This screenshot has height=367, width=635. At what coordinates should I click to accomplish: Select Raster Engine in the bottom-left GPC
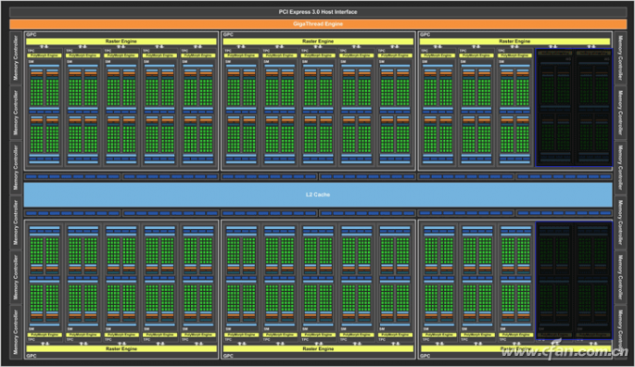coord(121,348)
